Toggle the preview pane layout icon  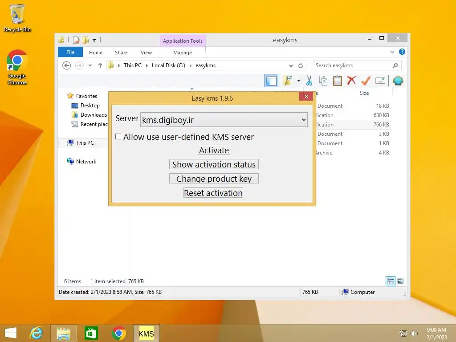(271, 81)
